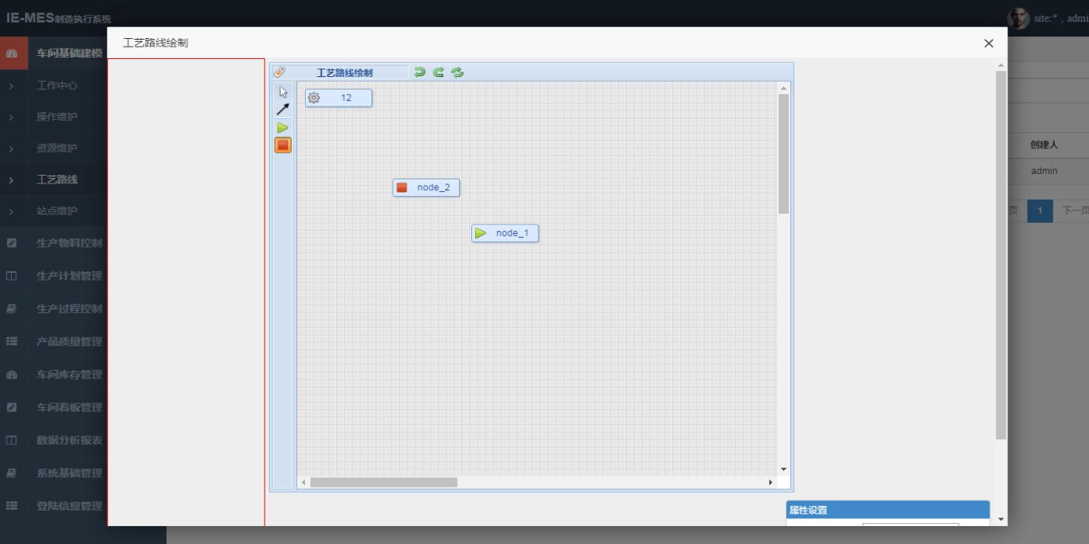Expand the 工艺路线 chevron
This screenshot has height=544, width=1089.
(11, 180)
